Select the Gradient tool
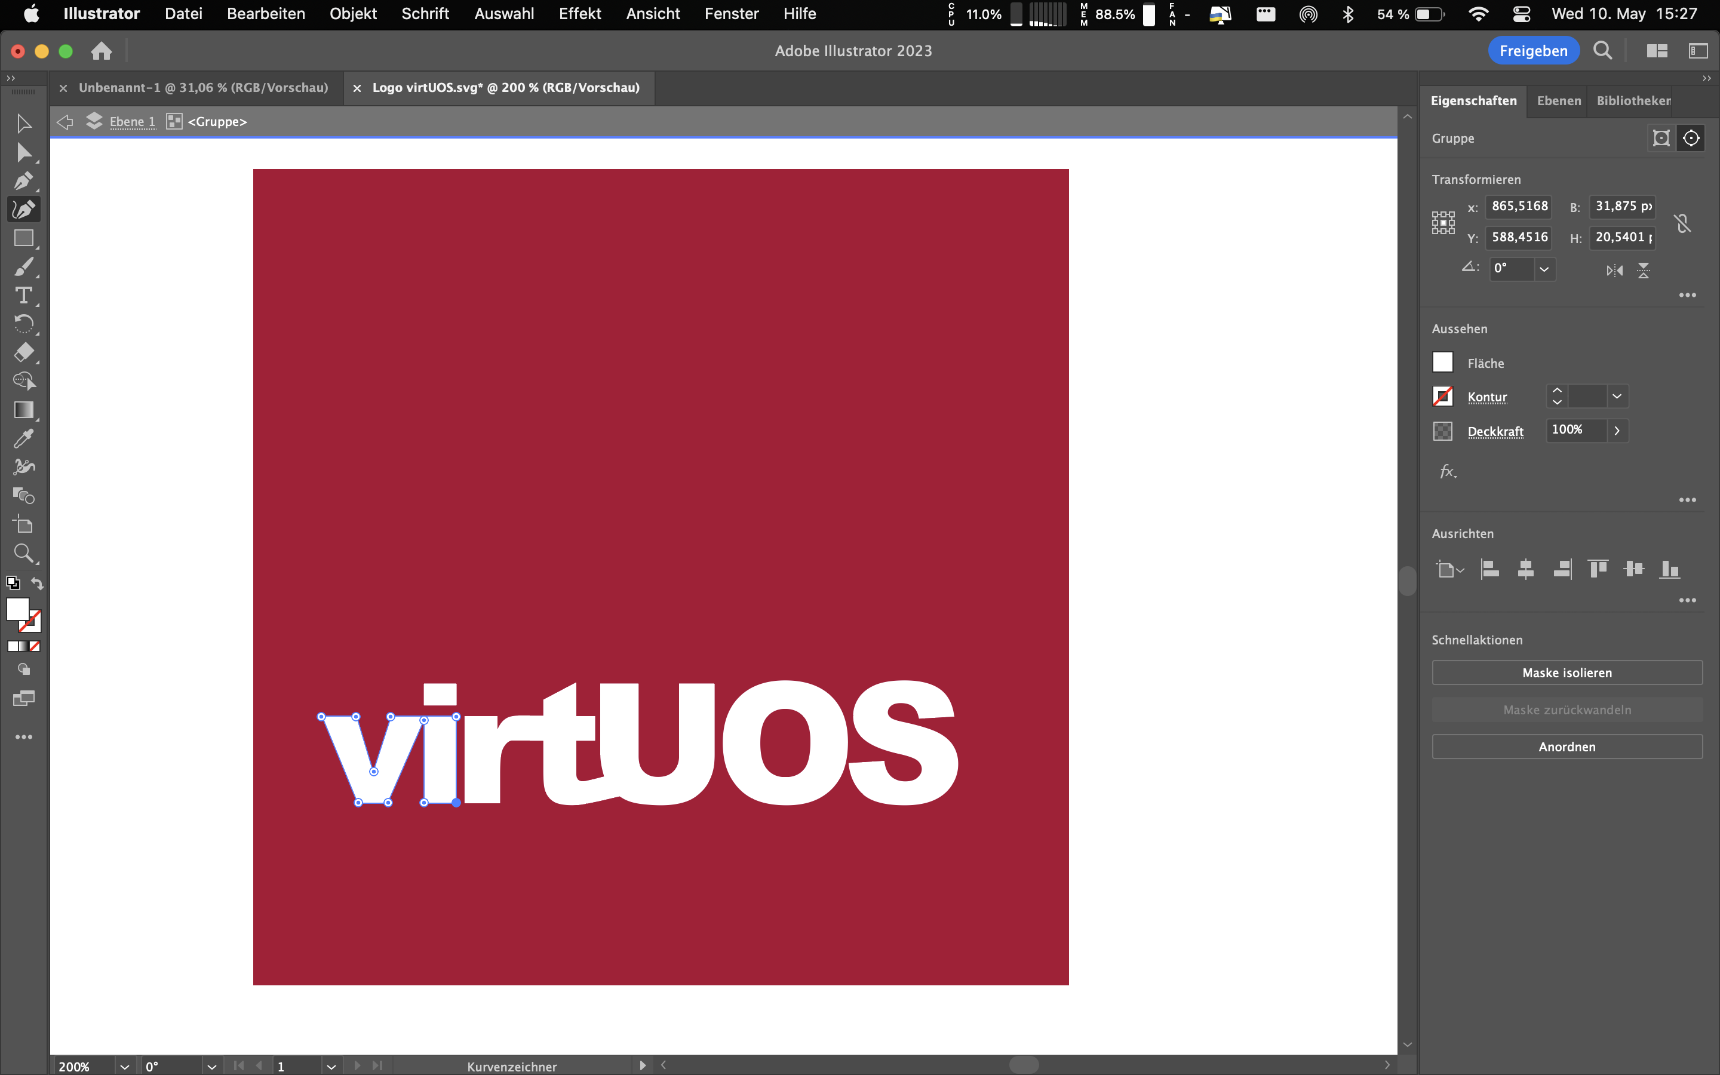 tap(23, 410)
